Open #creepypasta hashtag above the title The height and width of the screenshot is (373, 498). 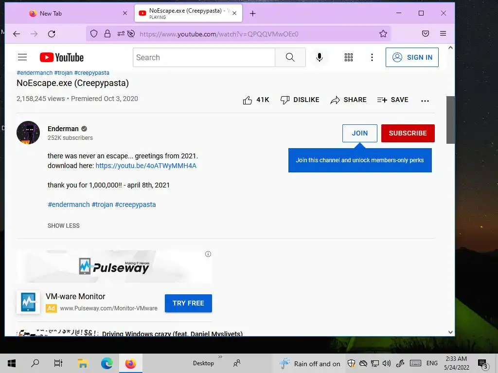pyautogui.click(x=92, y=73)
